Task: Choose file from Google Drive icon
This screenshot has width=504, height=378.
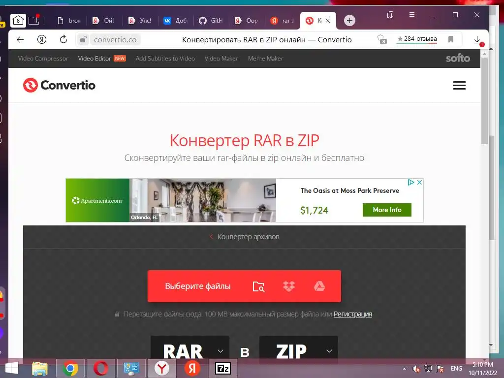Action: 319,286
